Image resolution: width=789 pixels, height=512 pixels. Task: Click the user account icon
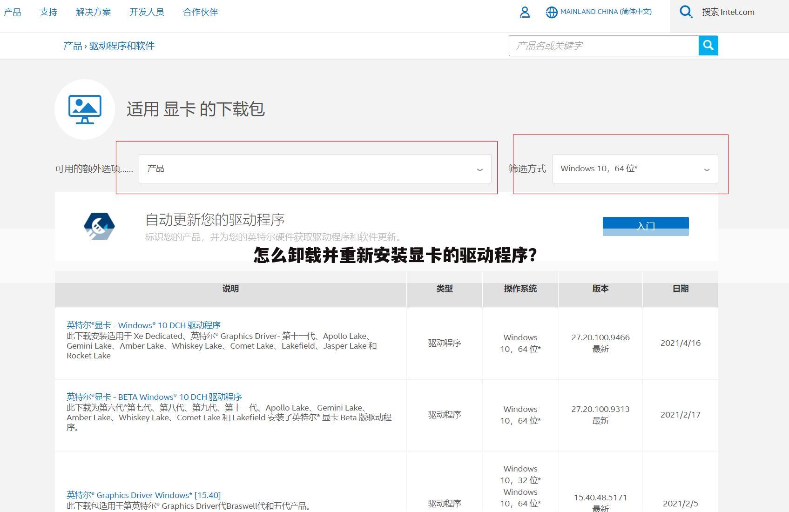[x=525, y=12]
